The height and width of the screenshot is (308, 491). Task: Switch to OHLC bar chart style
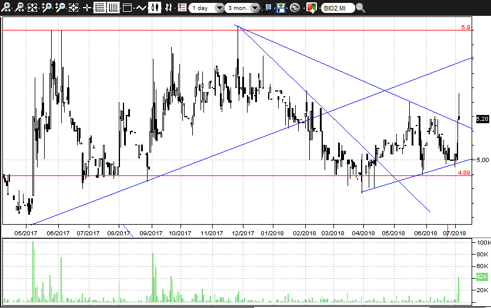pyautogui.click(x=168, y=8)
